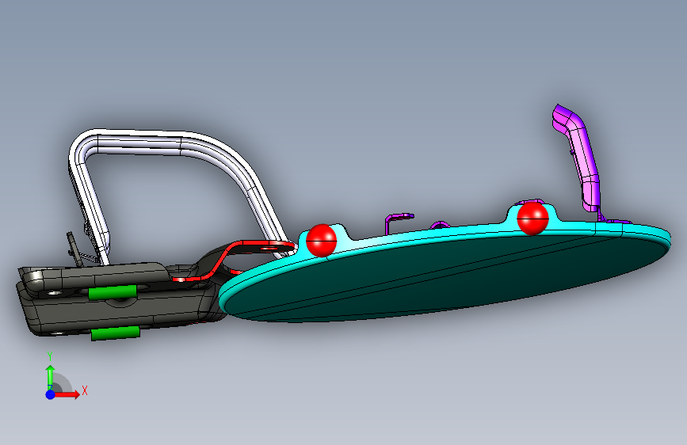Select the white tubular handle frame
The width and height of the screenshot is (687, 445).
point(175,143)
